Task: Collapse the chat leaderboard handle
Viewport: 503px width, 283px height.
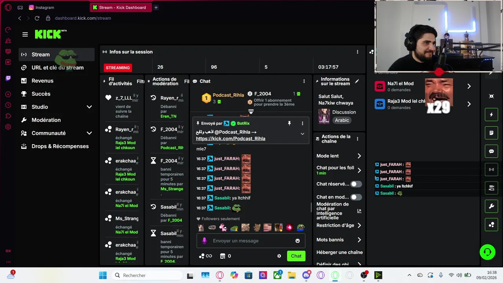Action: coord(251,112)
